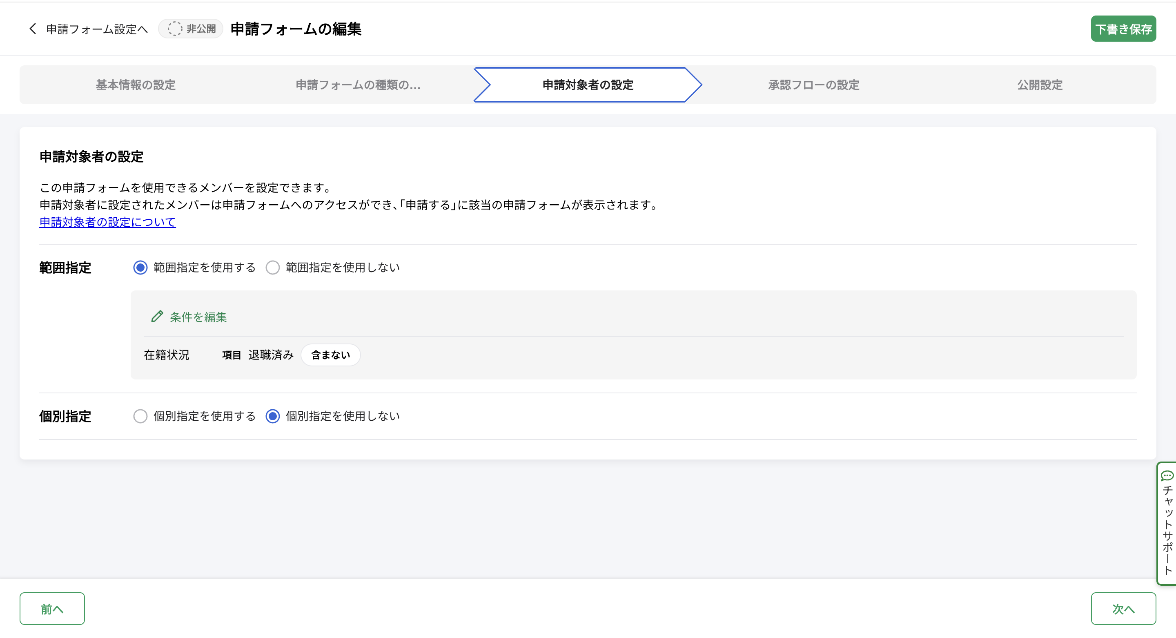This screenshot has height=638, width=1176.
Task: Select 範囲指定を使用する radio button
Action: [x=140, y=267]
